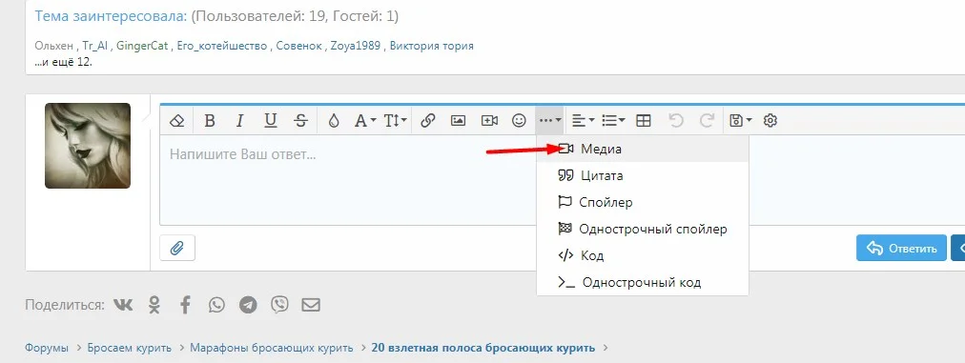
Task: Share via Odnoklassniki icon
Action: (154, 305)
